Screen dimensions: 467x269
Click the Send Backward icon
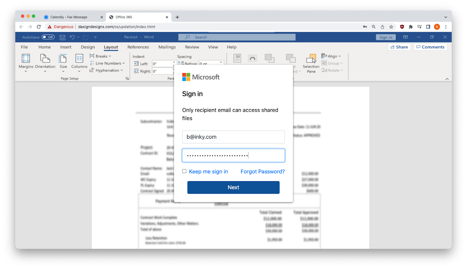pyautogui.click(x=291, y=58)
